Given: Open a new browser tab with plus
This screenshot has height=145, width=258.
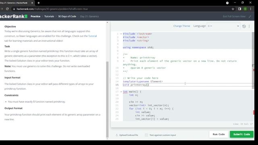Looking at the screenshot, I should (39, 3).
